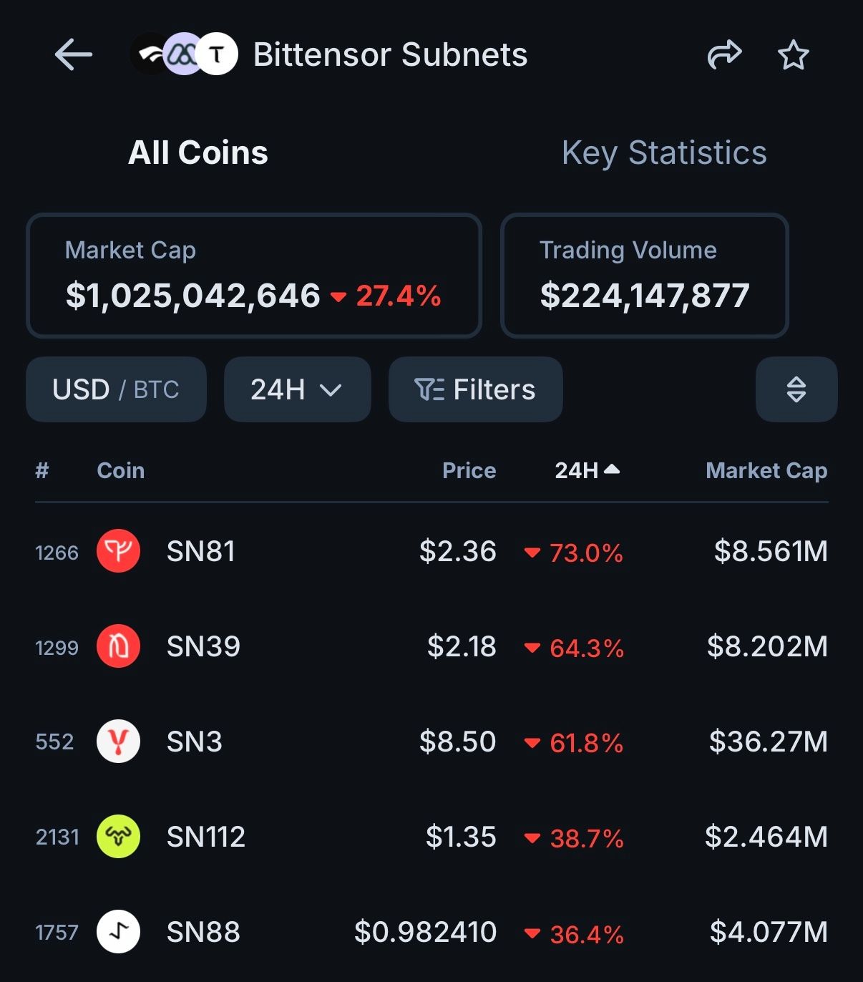Tap the share arrow icon
This screenshot has width=863, height=982.
pyautogui.click(x=724, y=55)
